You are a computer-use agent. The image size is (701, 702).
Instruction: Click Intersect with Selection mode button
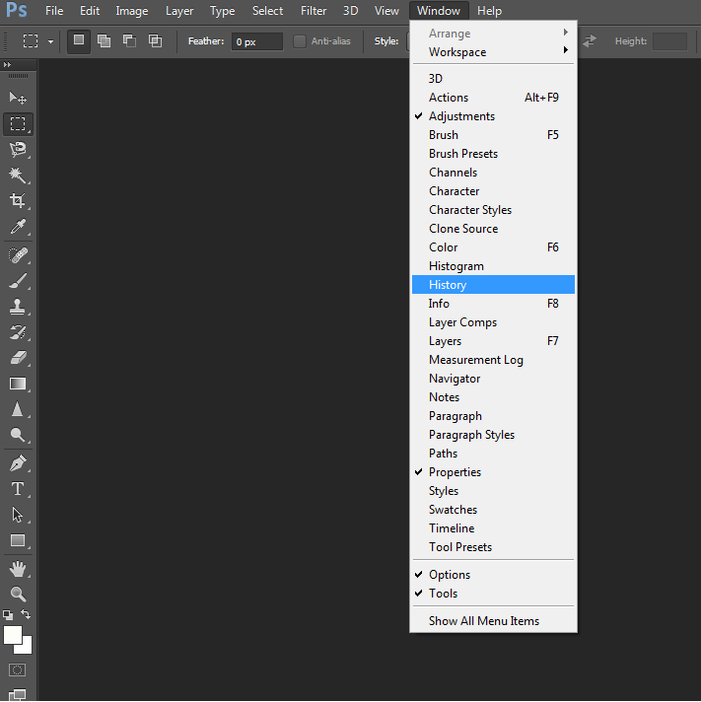(x=156, y=41)
